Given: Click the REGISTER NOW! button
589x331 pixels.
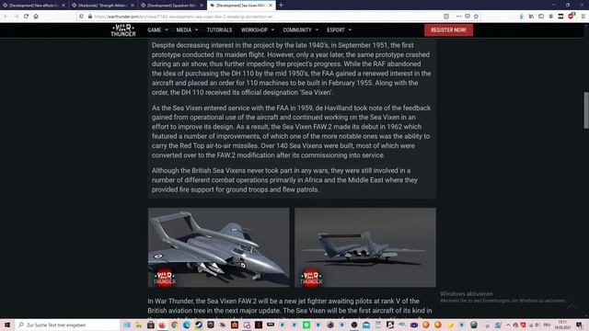Looking at the screenshot, I should (448, 30).
